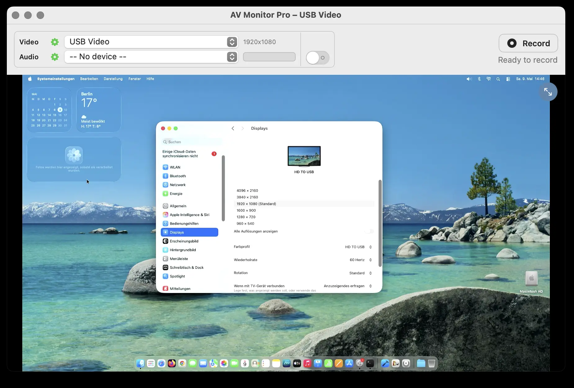Open the Darstellung menu
Screen dimensions: 574x388
coord(113,79)
